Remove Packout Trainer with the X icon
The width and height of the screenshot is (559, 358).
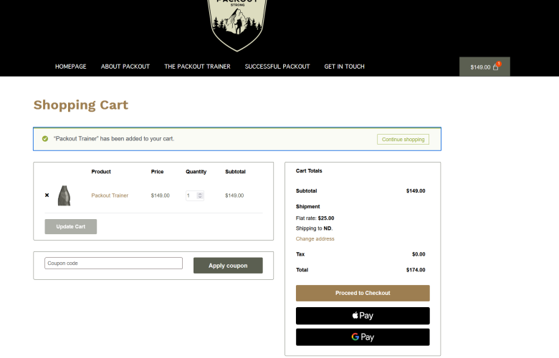pyautogui.click(x=47, y=195)
